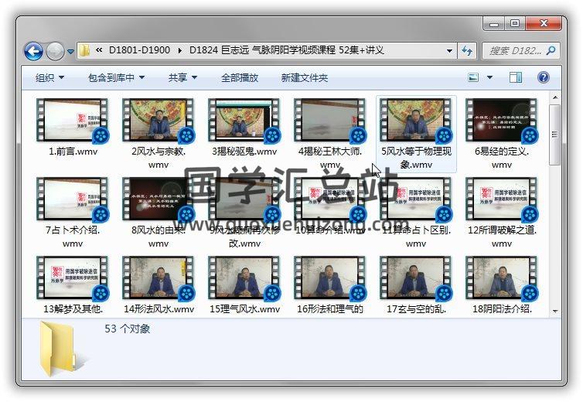This screenshot has height=402, width=583.
Task: Open the 共享 dropdown menu
Action: (182, 78)
